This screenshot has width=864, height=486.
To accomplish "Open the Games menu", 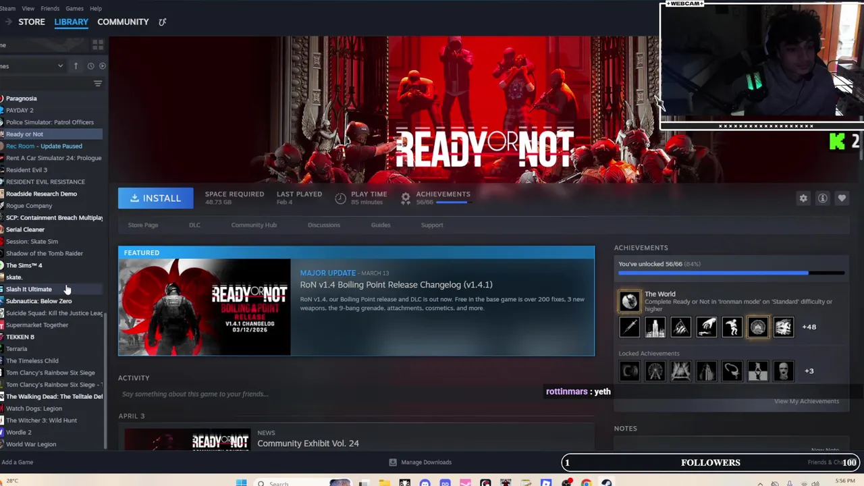I will click(74, 8).
